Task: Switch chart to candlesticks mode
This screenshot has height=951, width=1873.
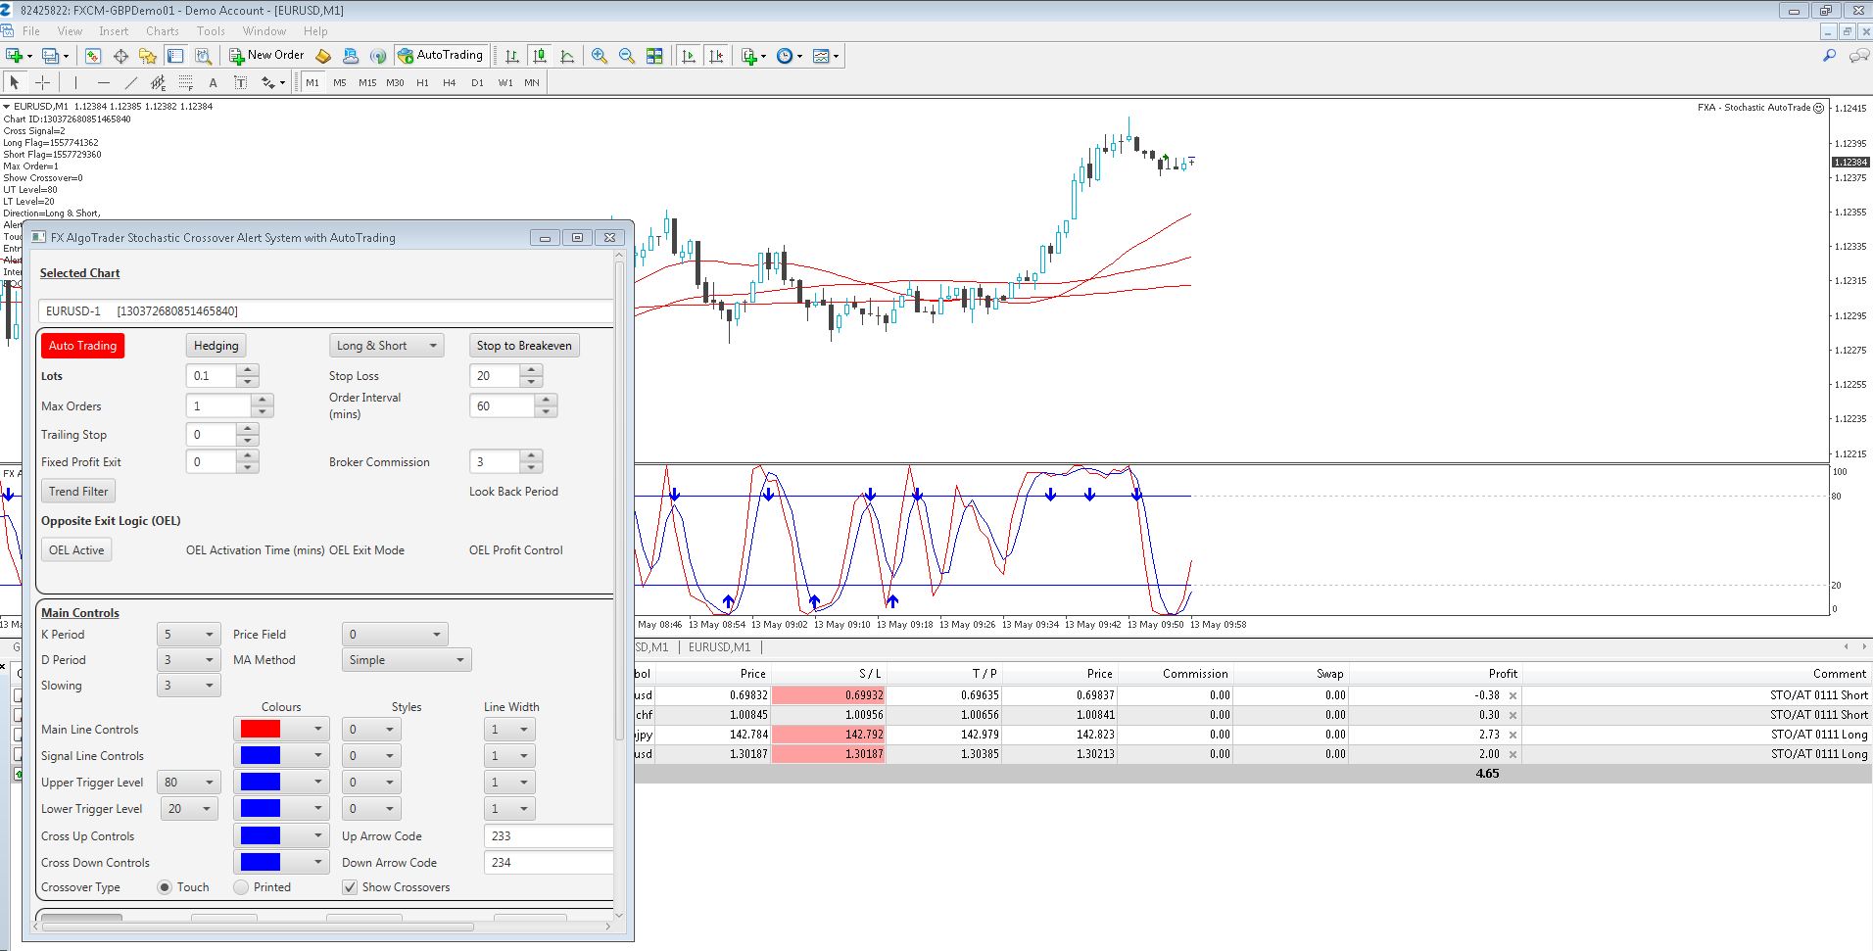Action: coord(539,56)
